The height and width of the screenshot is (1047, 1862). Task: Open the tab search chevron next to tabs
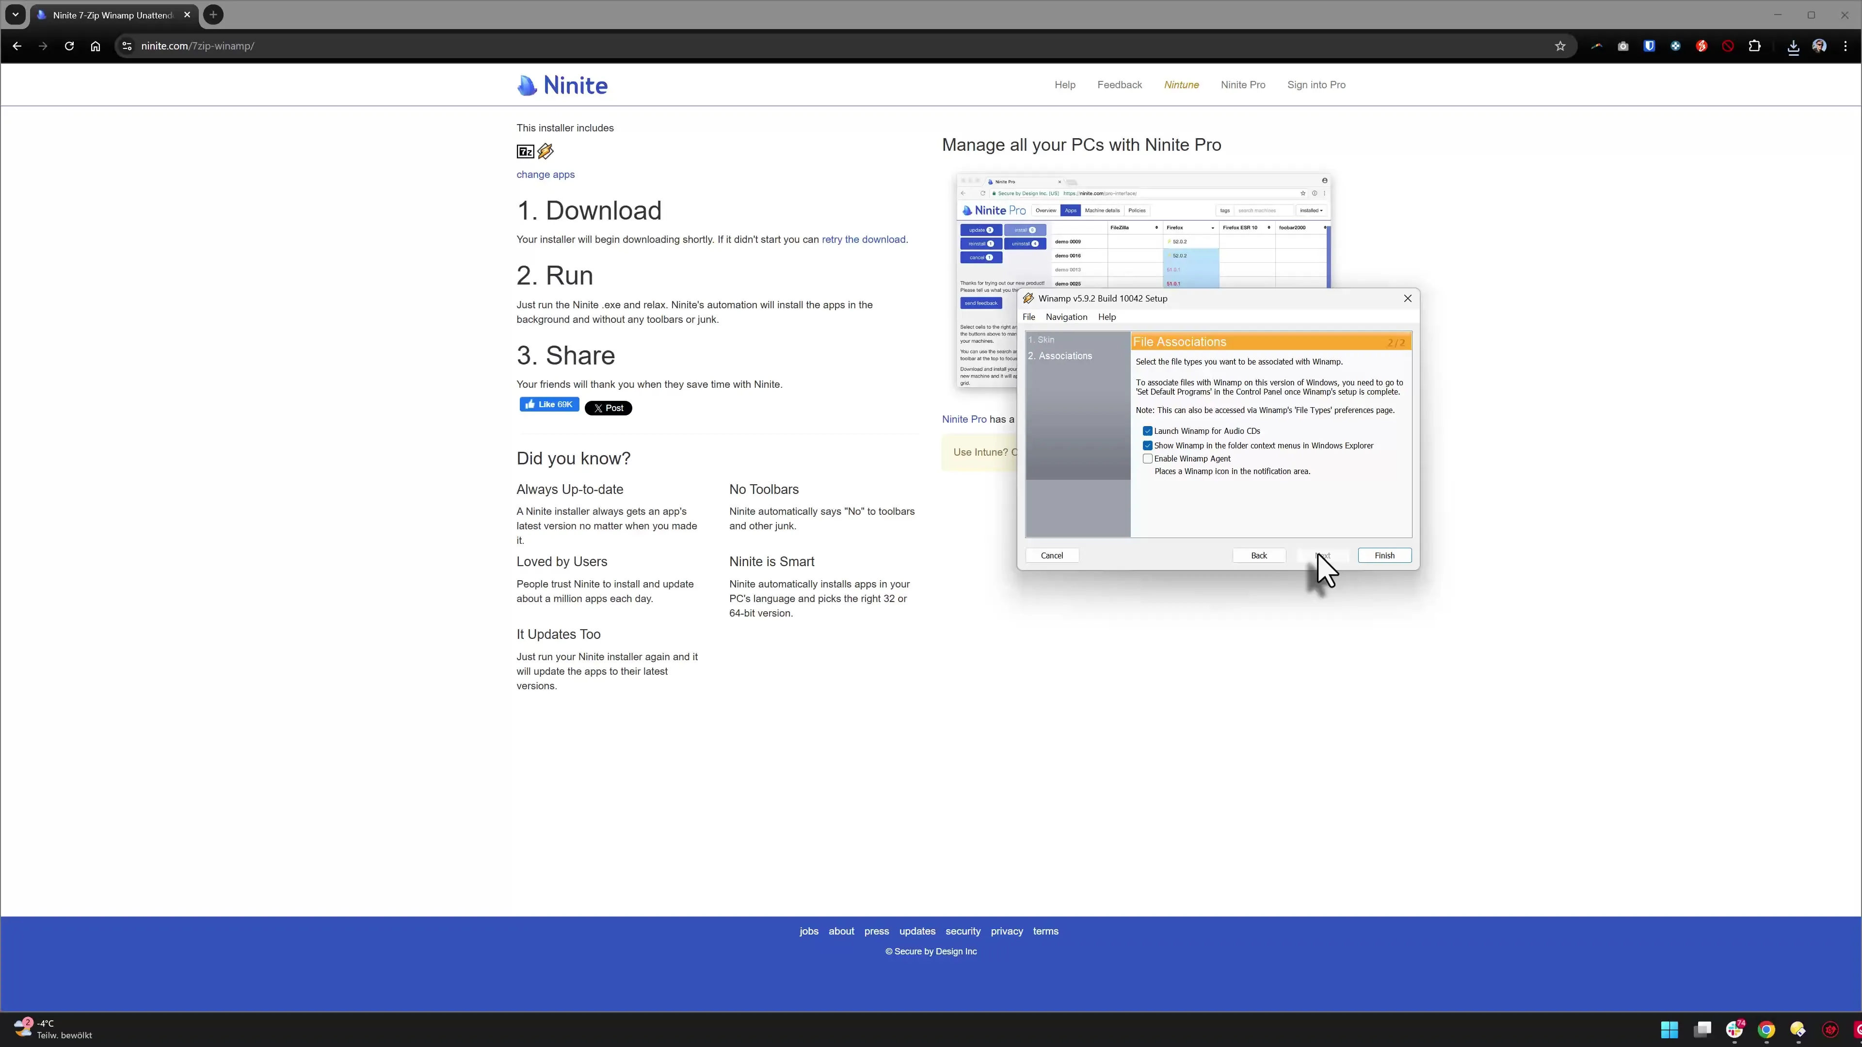click(15, 15)
